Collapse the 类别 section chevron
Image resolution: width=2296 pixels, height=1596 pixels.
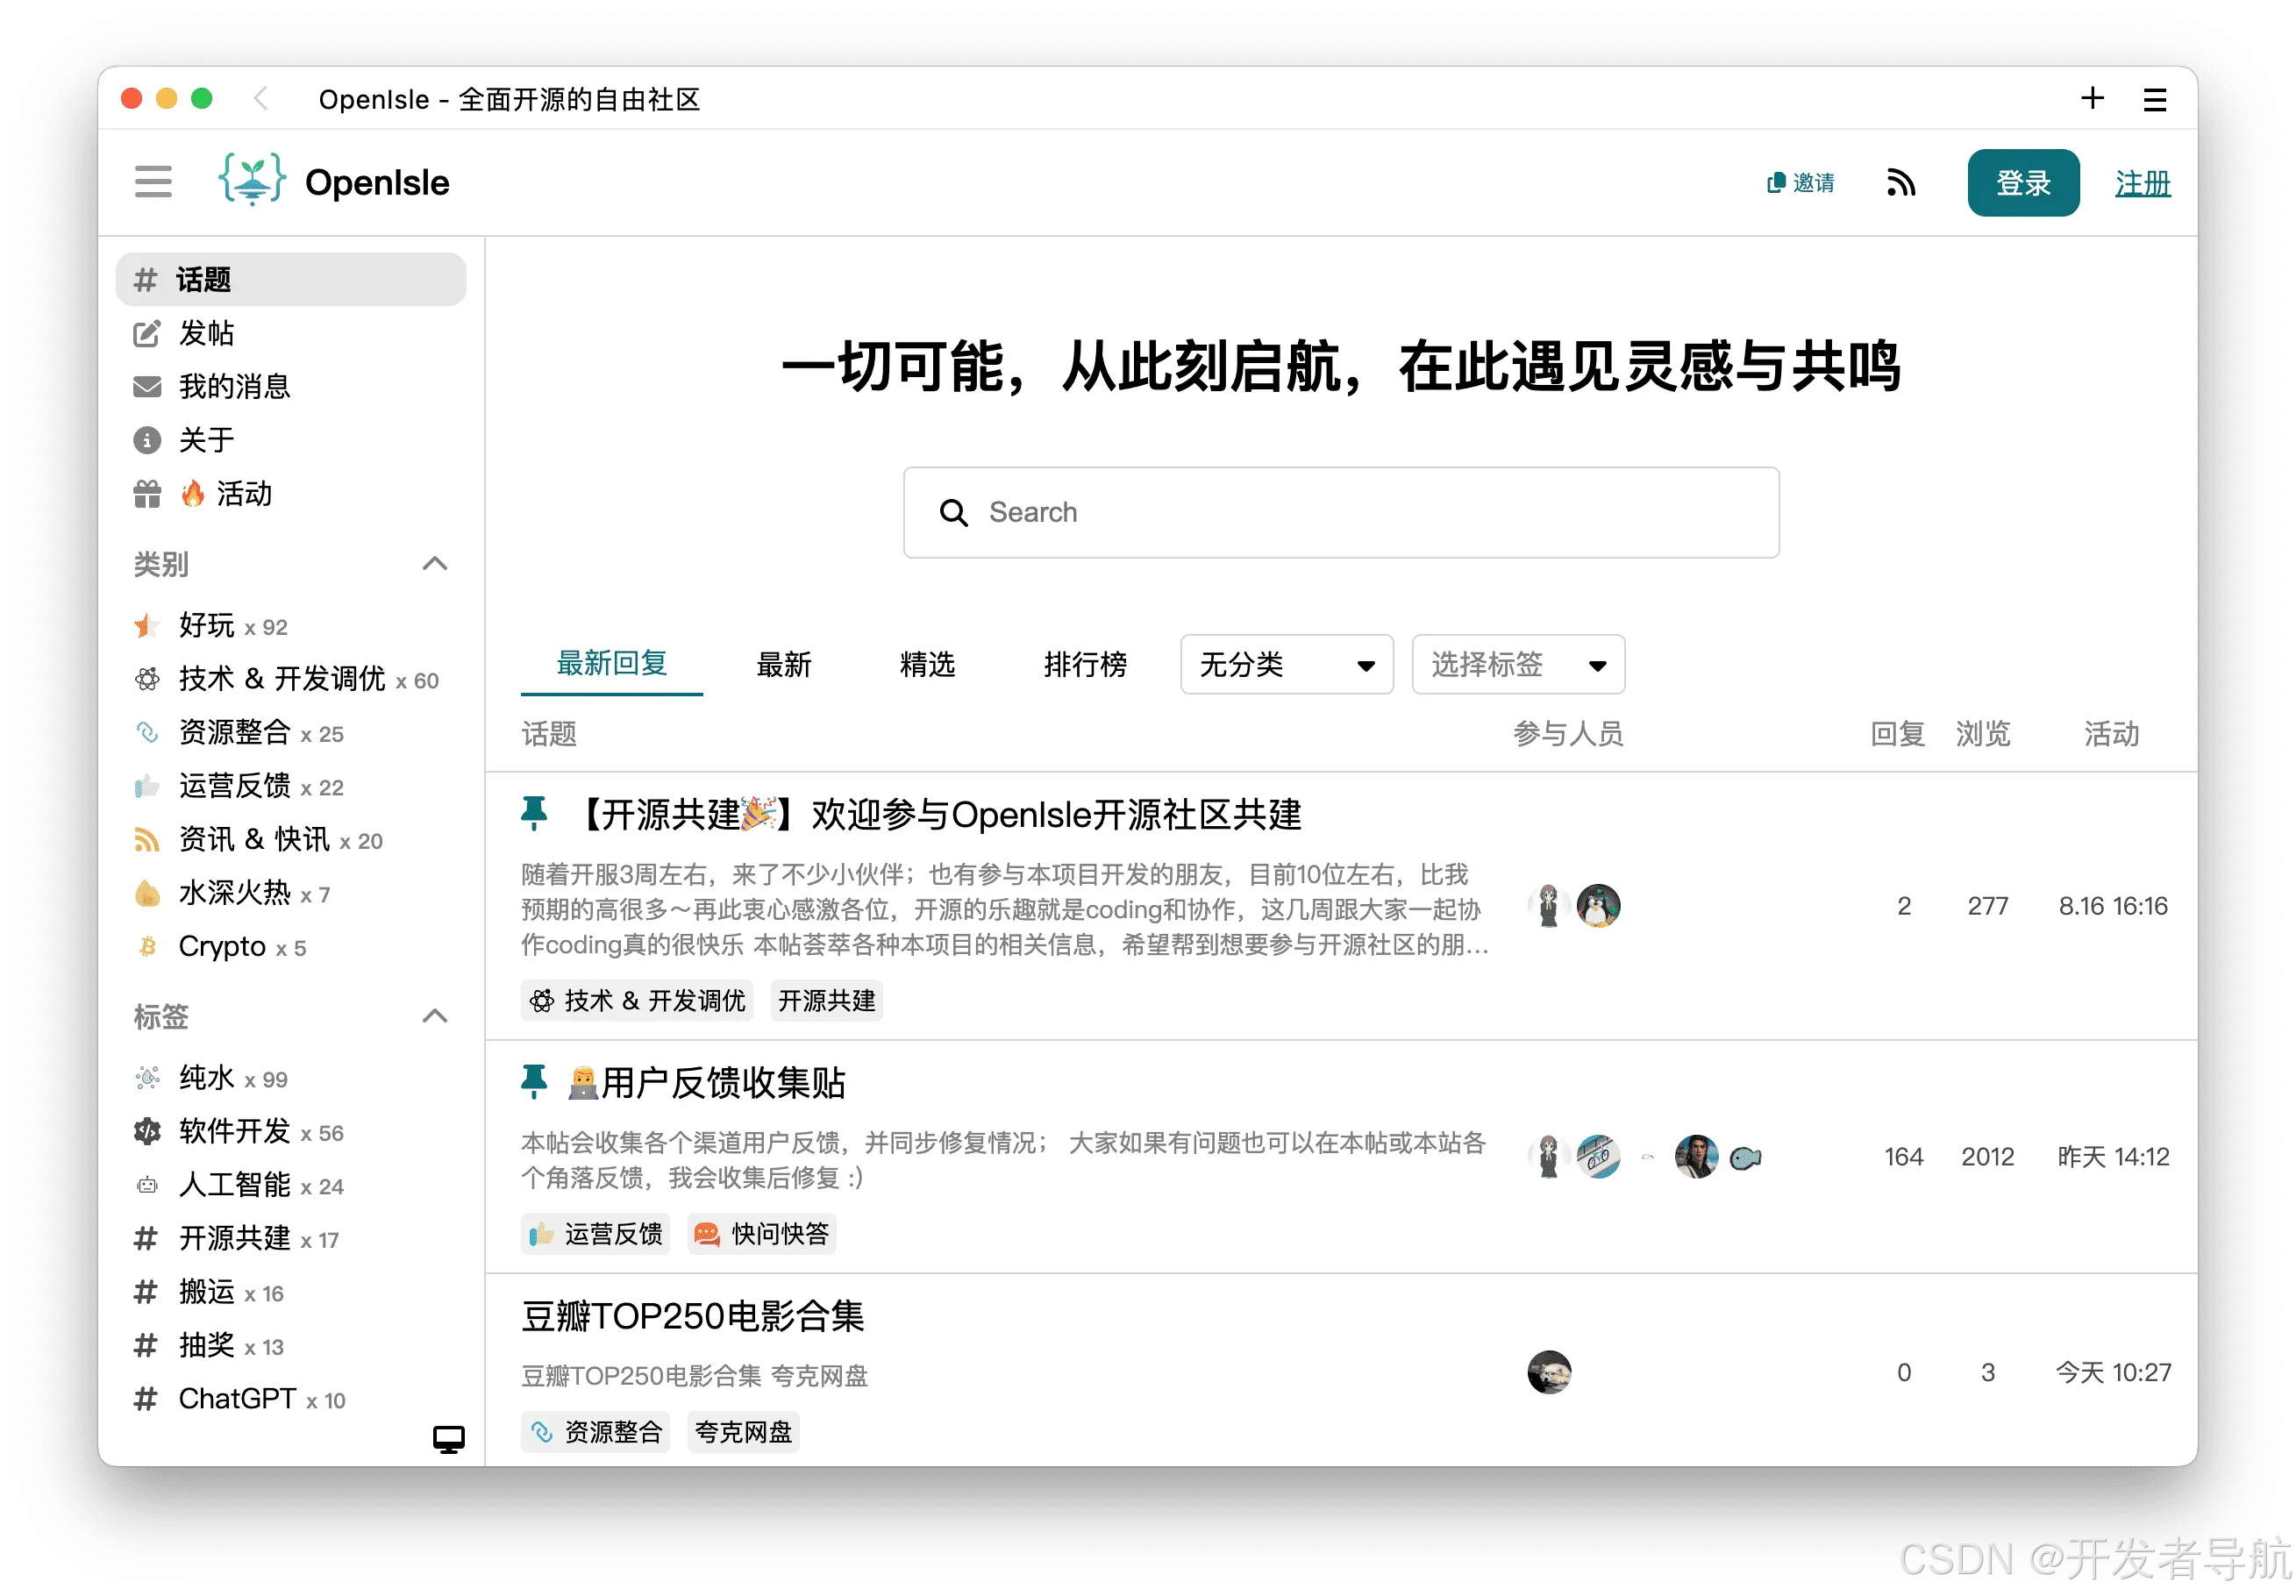point(435,564)
